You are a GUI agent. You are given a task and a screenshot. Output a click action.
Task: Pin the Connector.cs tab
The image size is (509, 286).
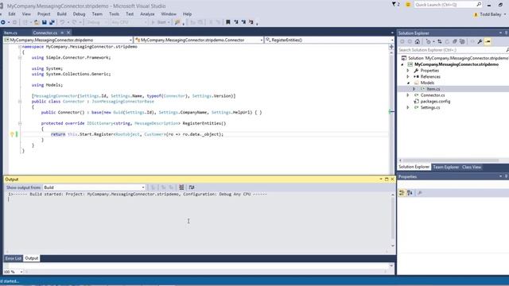pos(62,33)
